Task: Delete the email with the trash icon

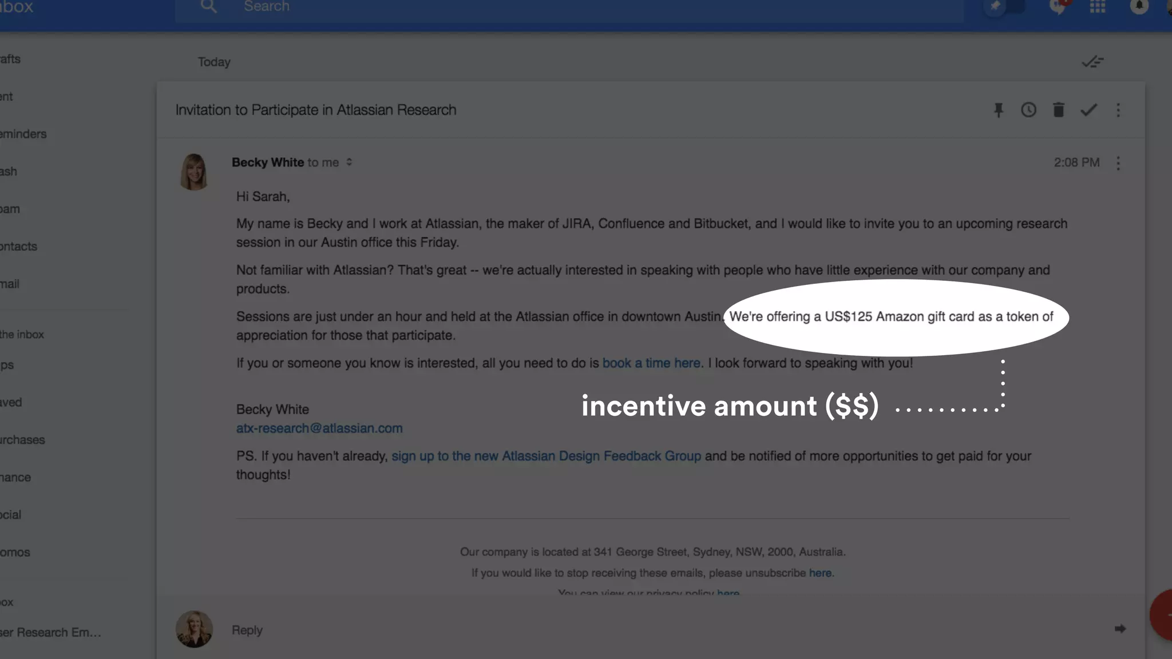Action: click(1059, 110)
